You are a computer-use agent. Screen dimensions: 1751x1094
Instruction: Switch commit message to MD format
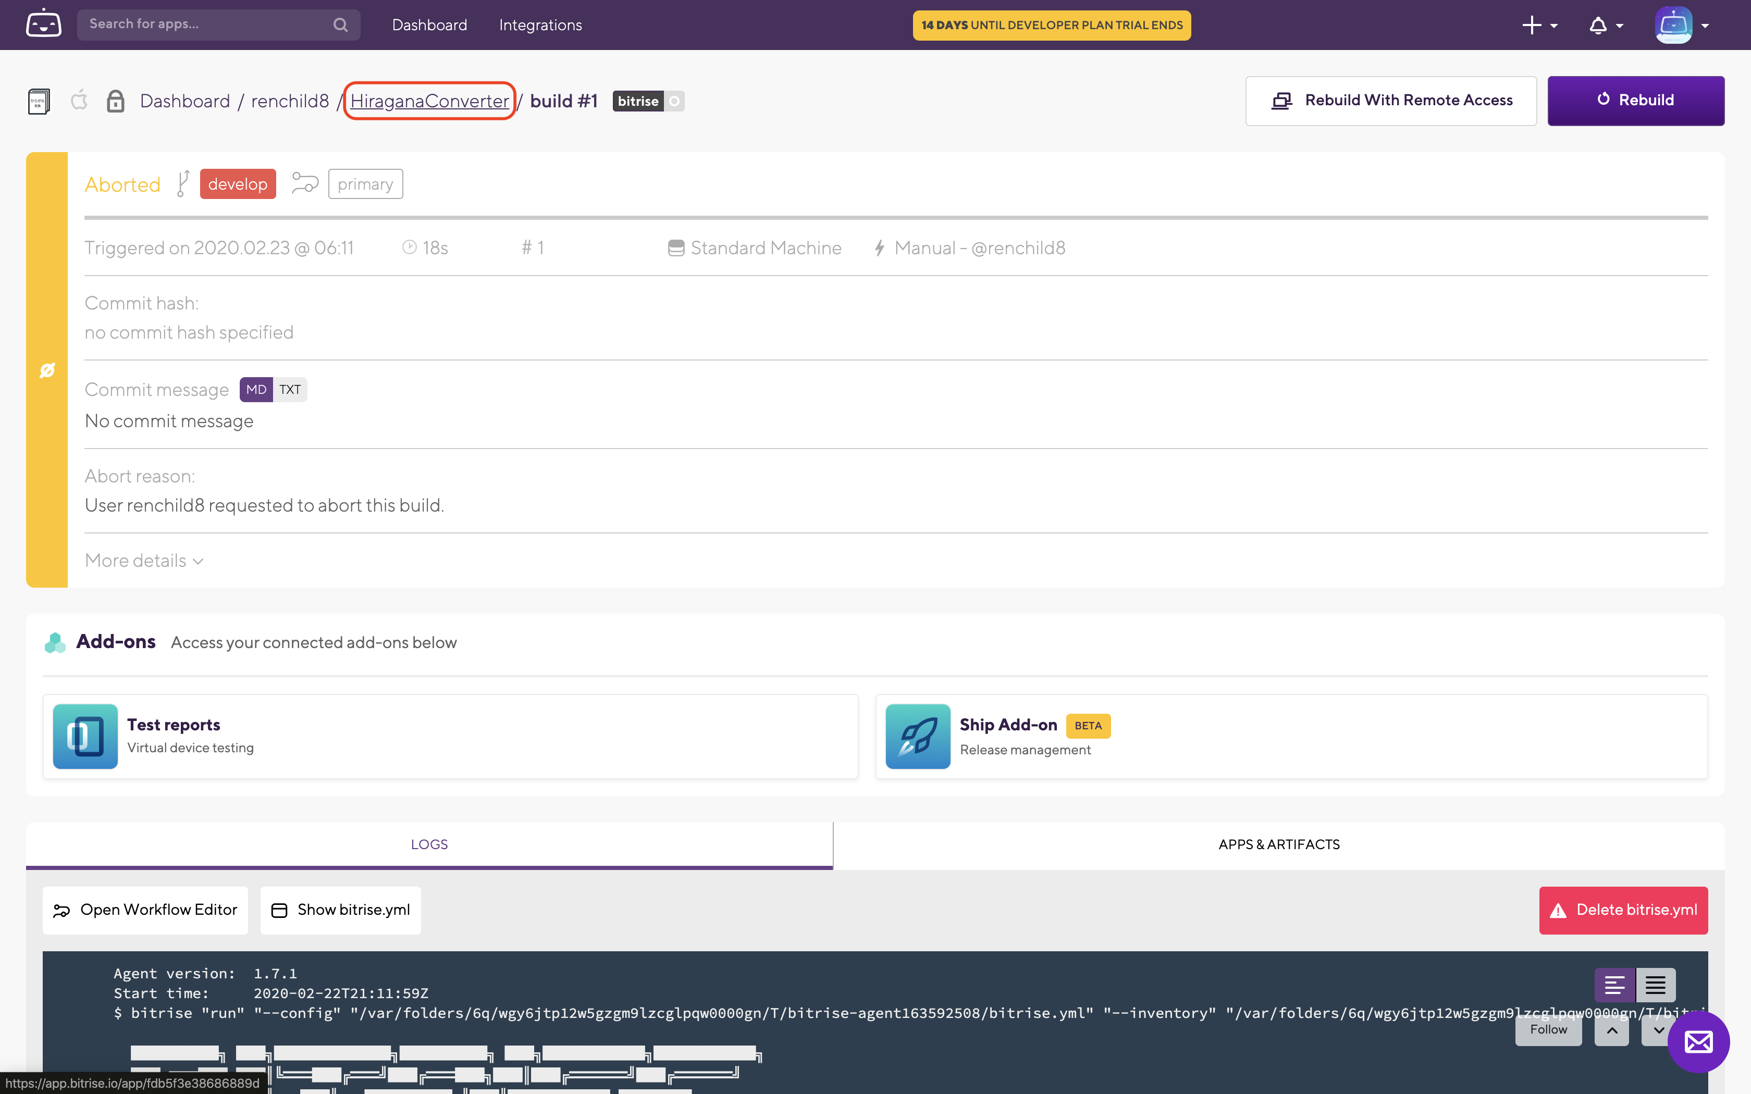[256, 389]
